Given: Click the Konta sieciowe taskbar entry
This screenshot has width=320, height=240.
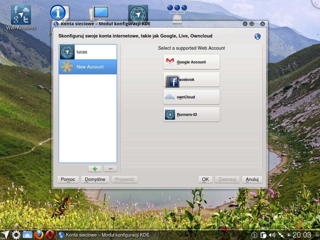Looking at the screenshot, I should 107,235.
